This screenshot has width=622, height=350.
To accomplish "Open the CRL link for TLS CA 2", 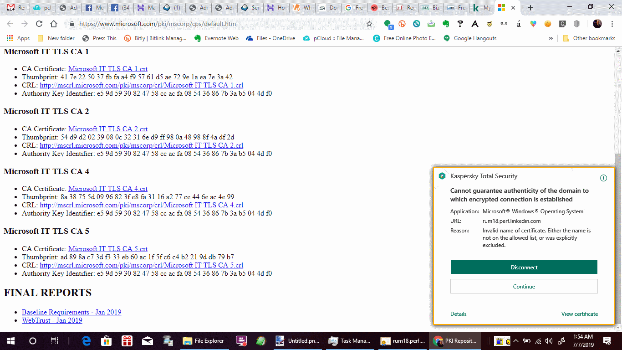I will point(142,145).
